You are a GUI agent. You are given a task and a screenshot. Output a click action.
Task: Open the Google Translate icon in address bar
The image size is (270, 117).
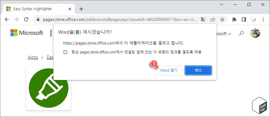pos(203,19)
